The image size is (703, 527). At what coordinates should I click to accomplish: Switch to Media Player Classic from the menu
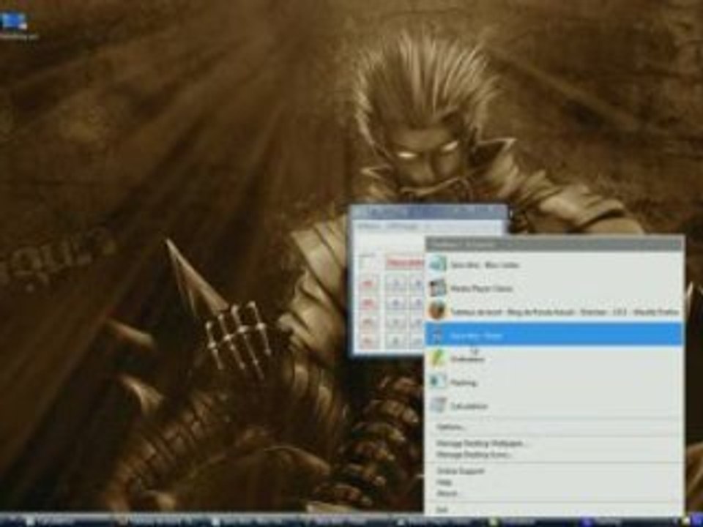pyautogui.click(x=554, y=288)
